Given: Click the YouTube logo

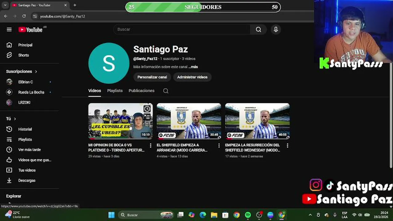Looking at the screenshot, I should point(30,29).
